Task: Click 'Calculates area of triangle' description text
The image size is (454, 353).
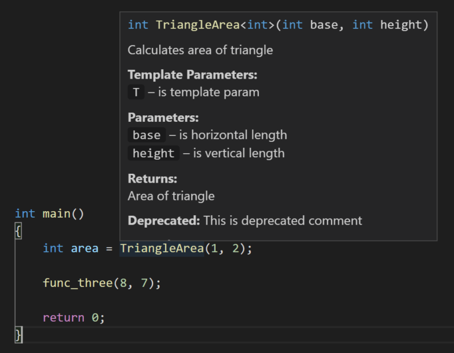Action: [200, 50]
